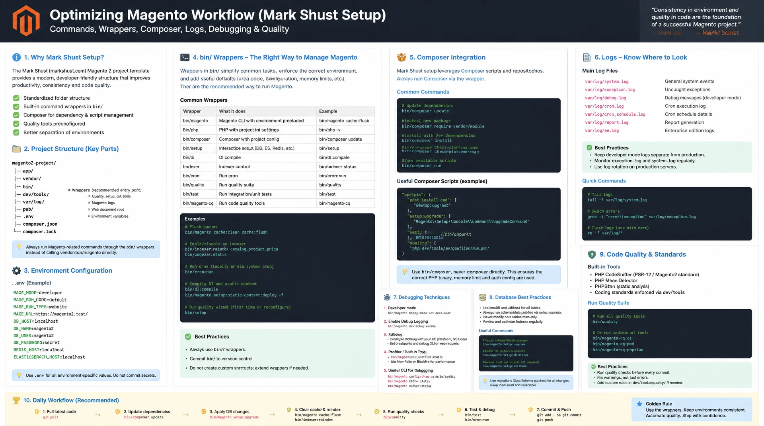Click the lightbulb icon in the migrations tip
This screenshot has height=426, width=764.
click(x=485, y=380)
